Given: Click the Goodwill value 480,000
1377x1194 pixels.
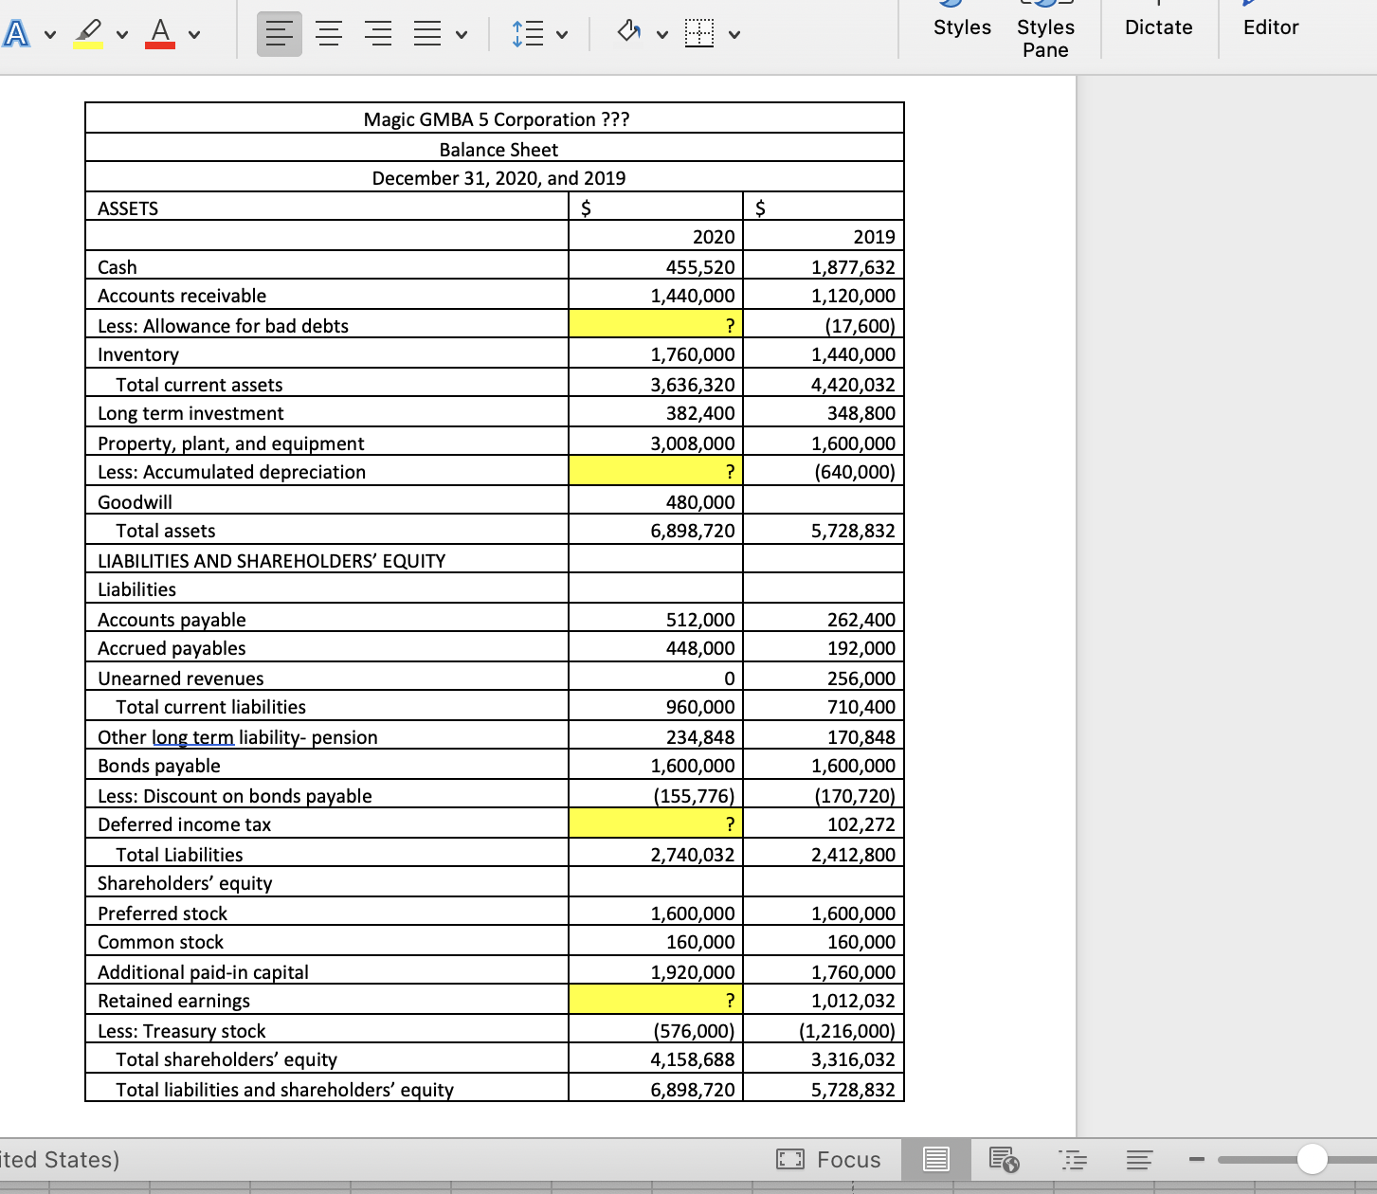Looking at the screenshot, I should (x=699, y=502).
